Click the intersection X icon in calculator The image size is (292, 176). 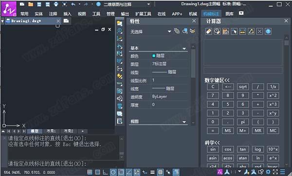click(259, 31)
